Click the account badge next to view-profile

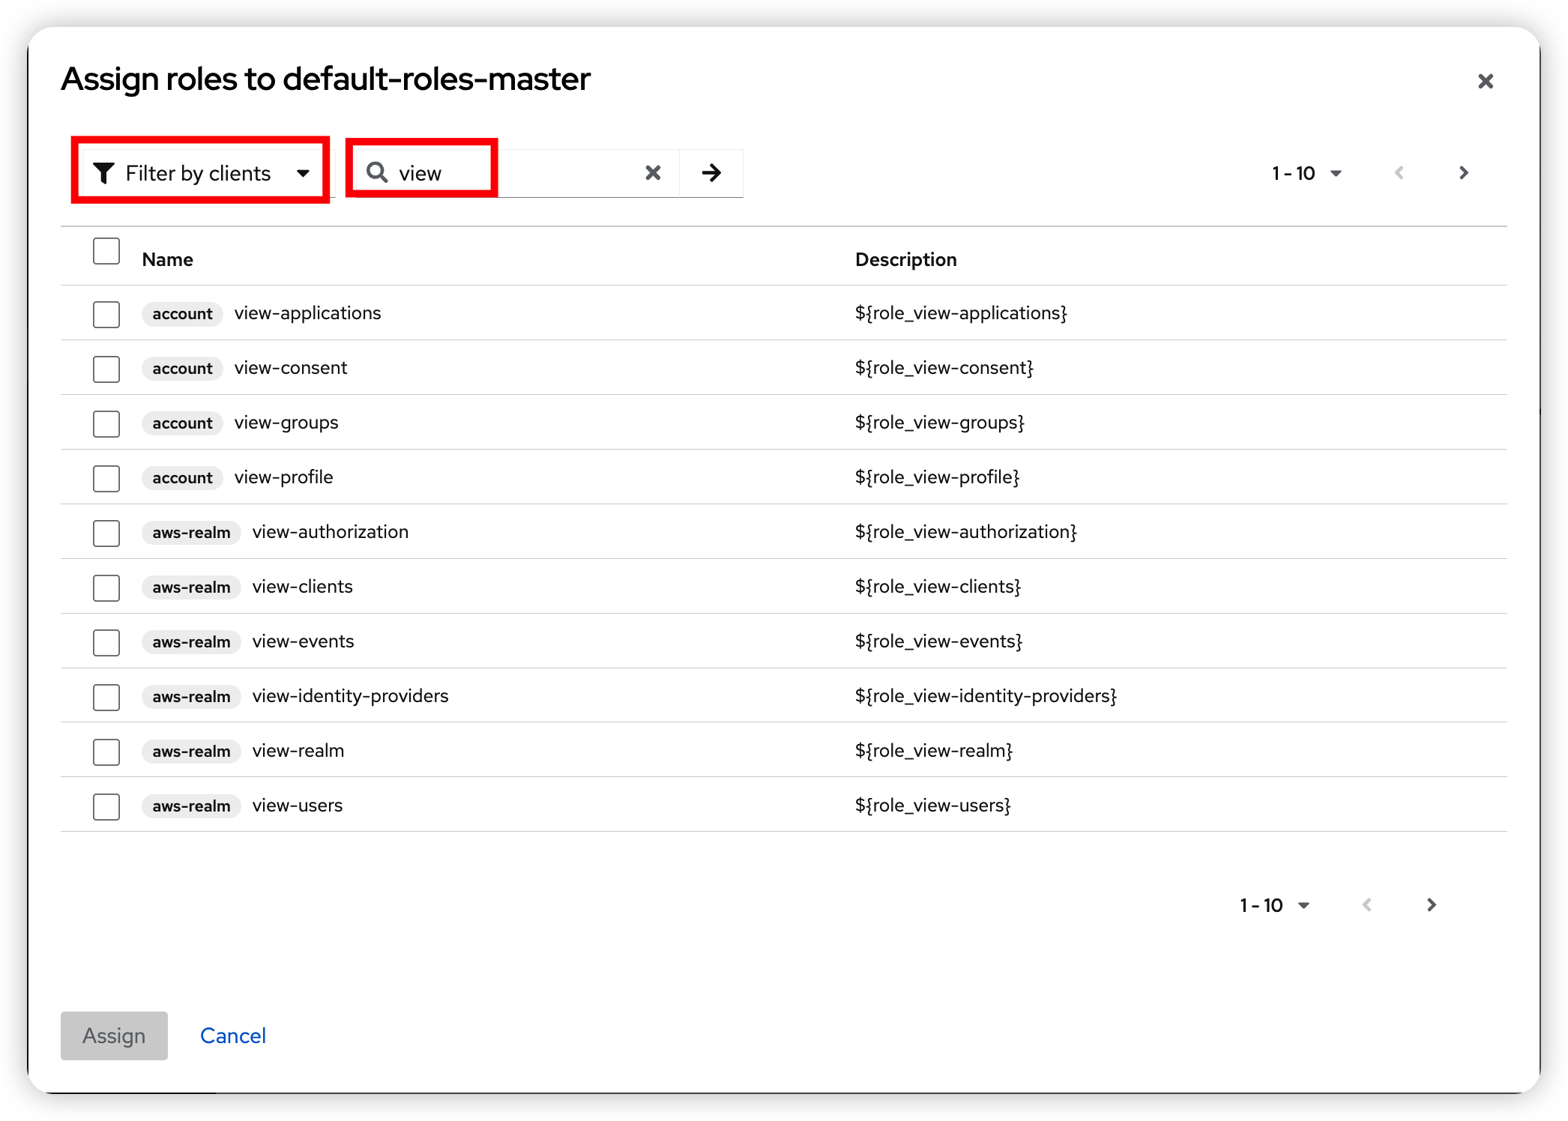click(x=182, y=478)
